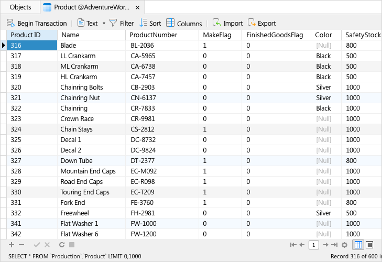Select the DC-9824 product number cell
Viewport: 382px width, 262px height.
[x=162, y=150]
